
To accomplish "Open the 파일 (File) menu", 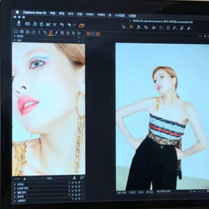I will [52, 13].
